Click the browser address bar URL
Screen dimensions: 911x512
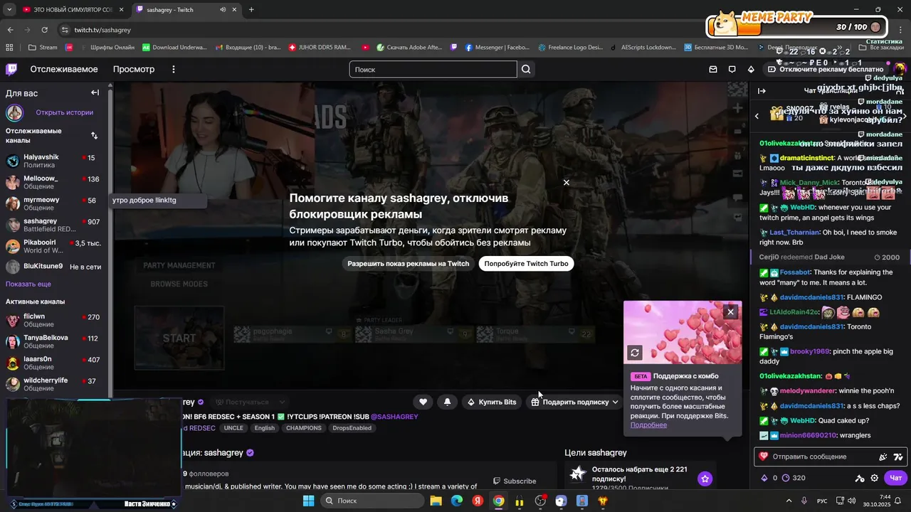pyautogui.click(x=103, y=30)
